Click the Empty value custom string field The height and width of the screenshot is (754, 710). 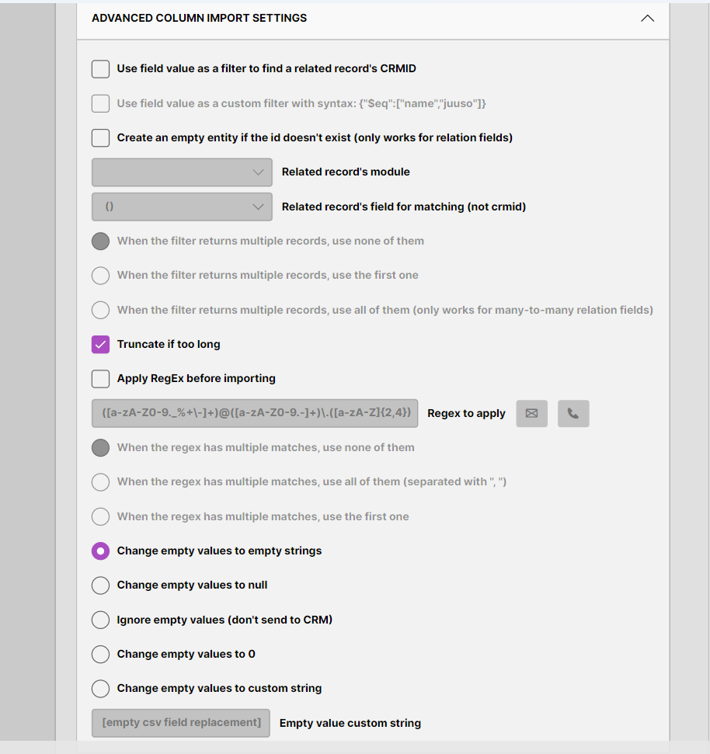181,723
